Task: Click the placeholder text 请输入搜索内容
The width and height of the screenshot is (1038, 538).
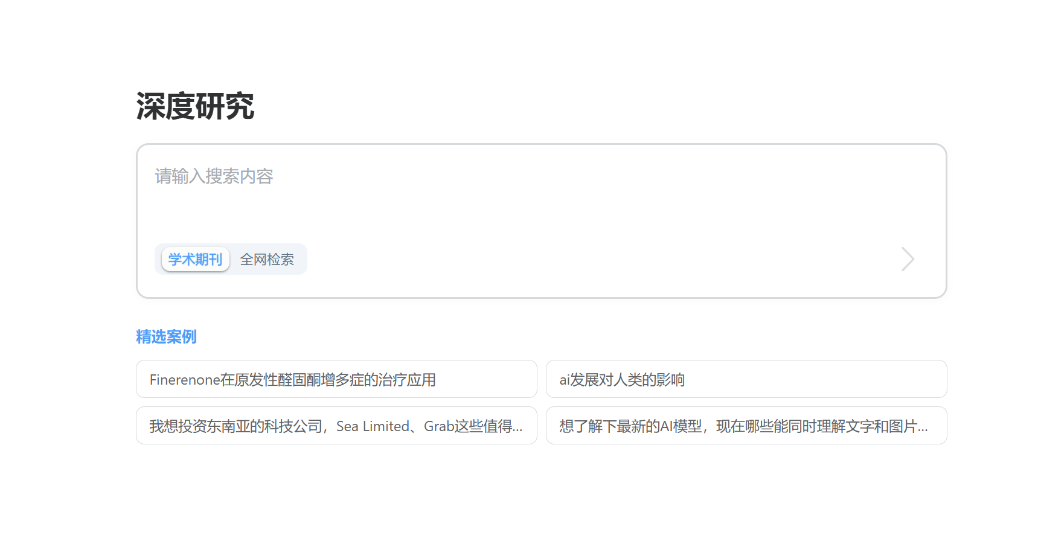Action: coord(214,176)
